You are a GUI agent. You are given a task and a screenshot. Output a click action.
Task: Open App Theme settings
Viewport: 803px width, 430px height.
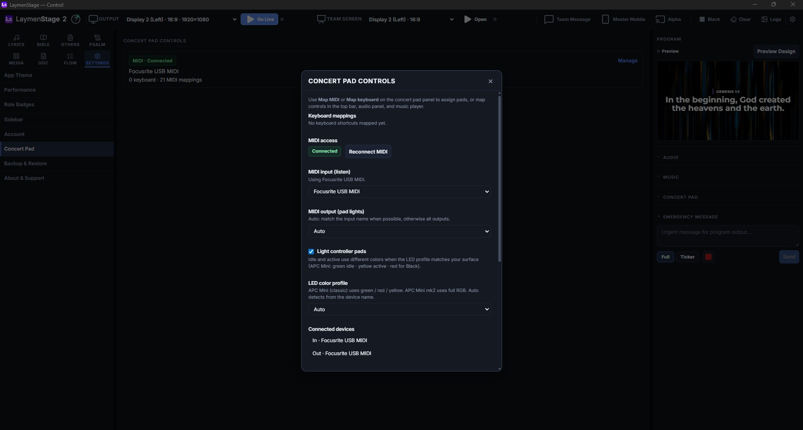click(x=57, y=75)
